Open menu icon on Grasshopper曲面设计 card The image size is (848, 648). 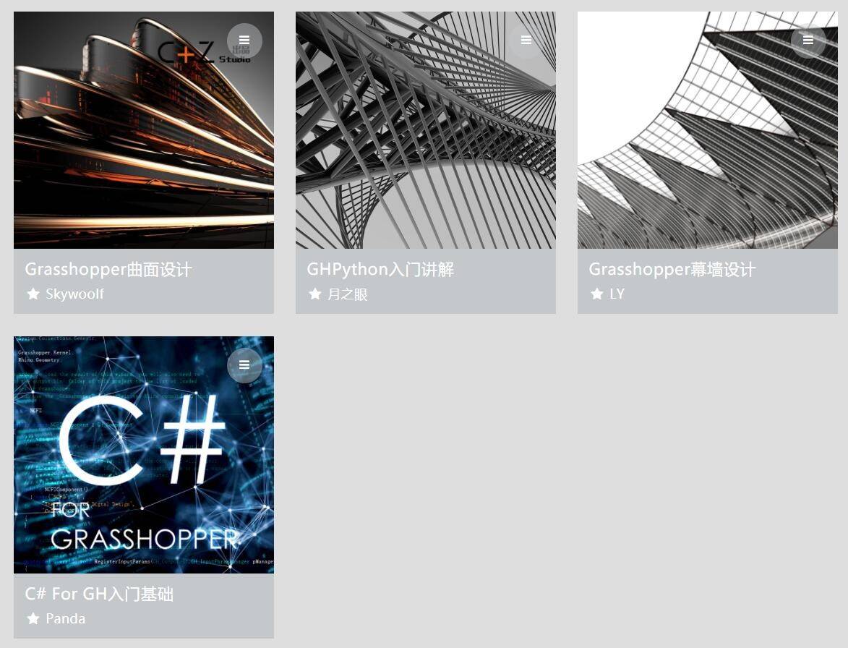(x=244, y=40)
